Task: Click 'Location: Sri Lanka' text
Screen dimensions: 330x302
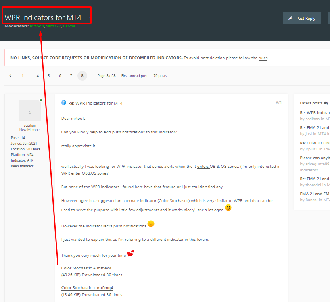Action: [x=26, y=149]
